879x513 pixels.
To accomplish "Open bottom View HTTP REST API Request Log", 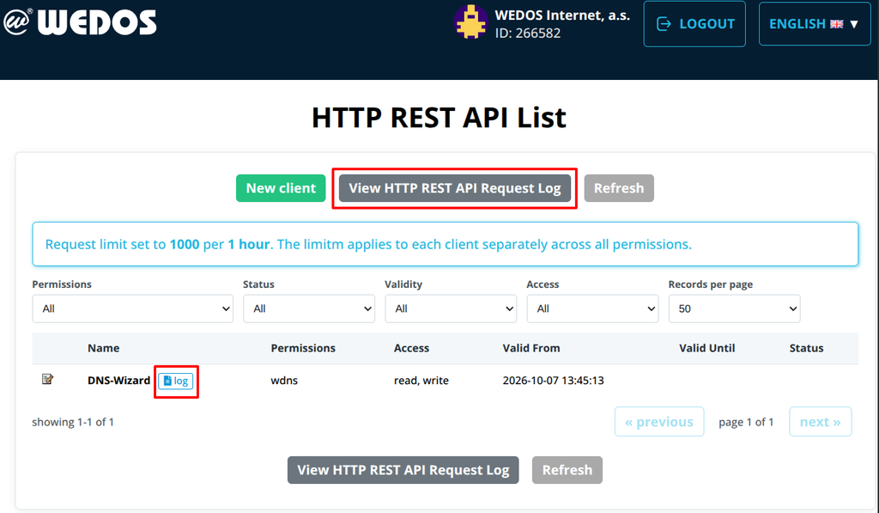I will click(403, 470).
